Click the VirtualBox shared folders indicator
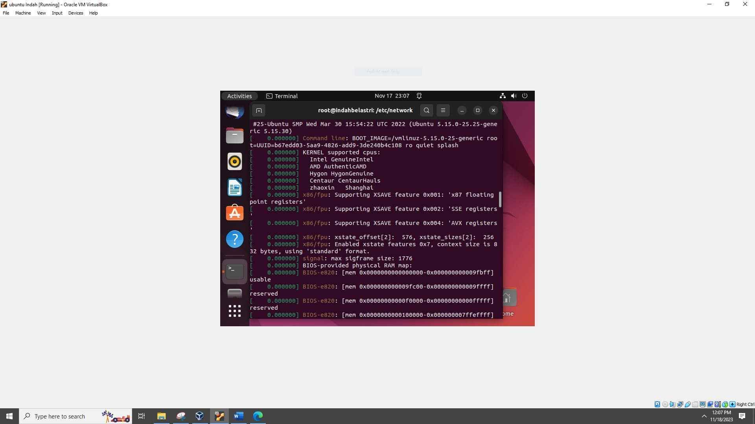Screen dimensions: 755x424 pos(695,404)
